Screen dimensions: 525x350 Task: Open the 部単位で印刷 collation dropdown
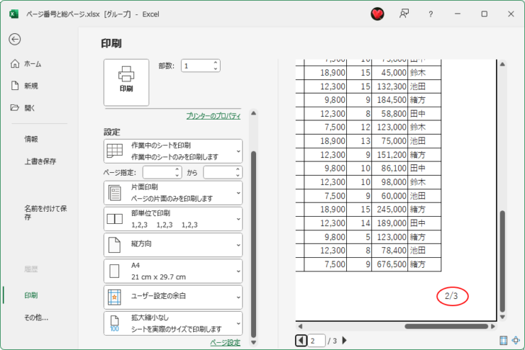point(173,219)
